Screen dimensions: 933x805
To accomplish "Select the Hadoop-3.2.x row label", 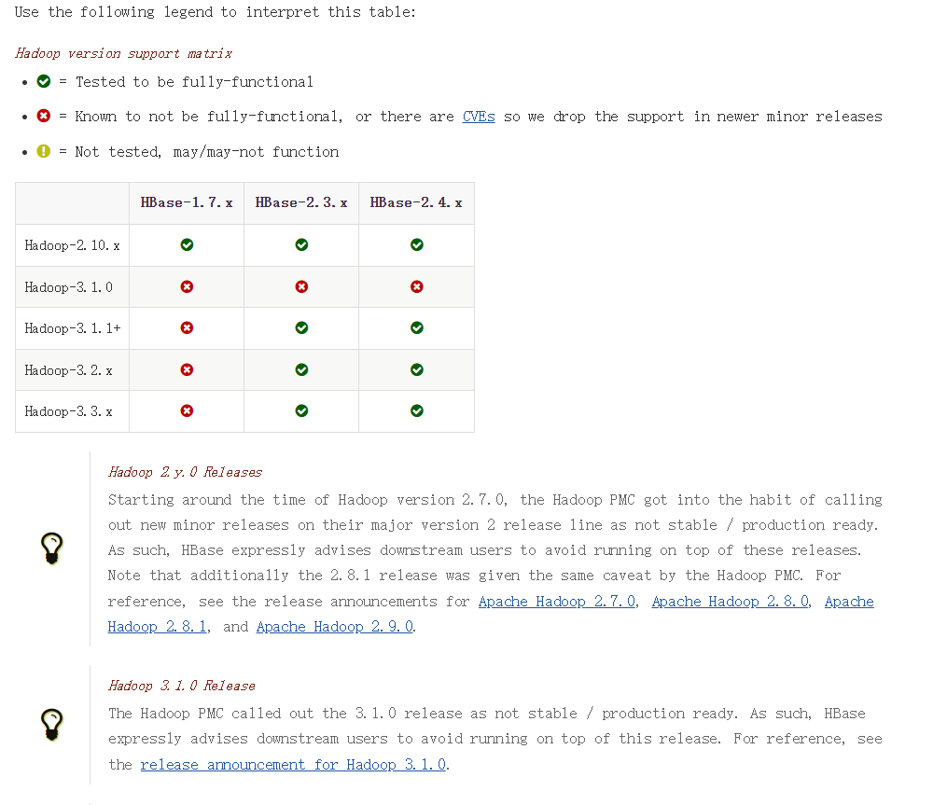I will point(68,370).
